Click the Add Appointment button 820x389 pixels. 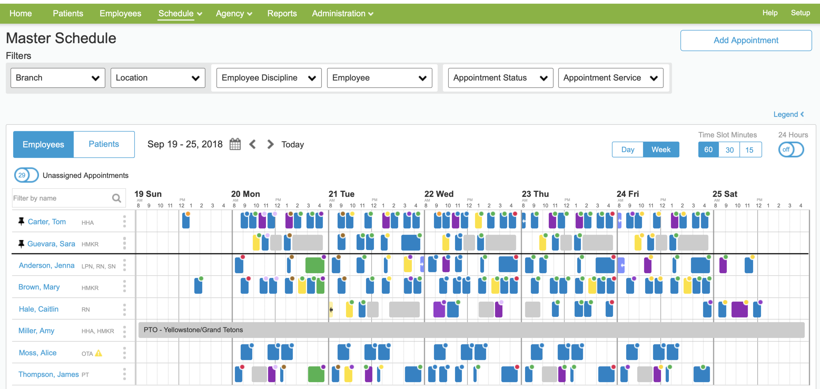[746, 40]
